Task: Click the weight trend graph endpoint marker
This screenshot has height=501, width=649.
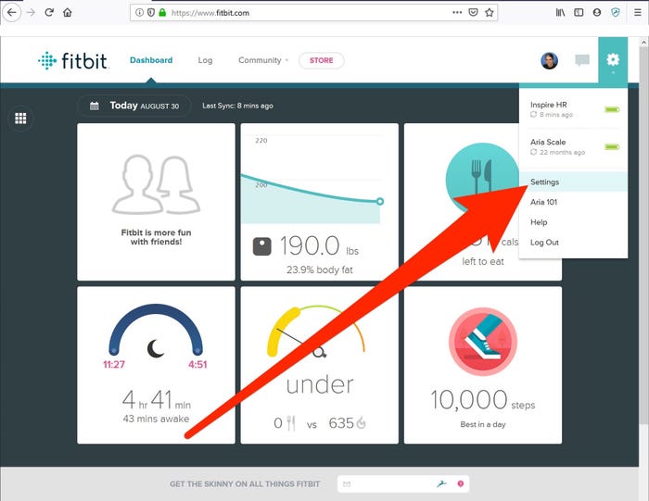Action: tap(380, 201)
